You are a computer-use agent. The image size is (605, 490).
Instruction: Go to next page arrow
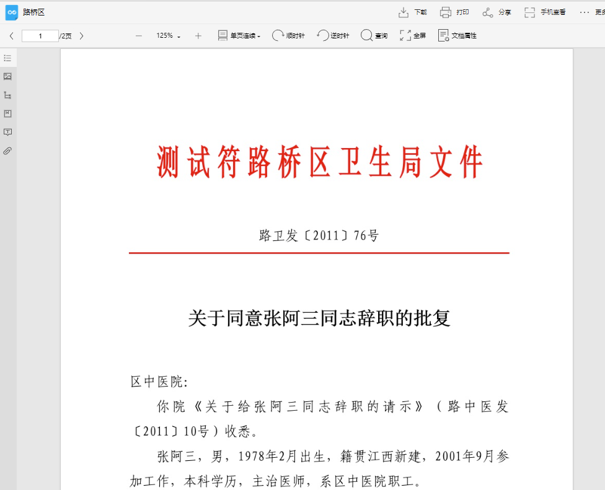pos(81,36)
